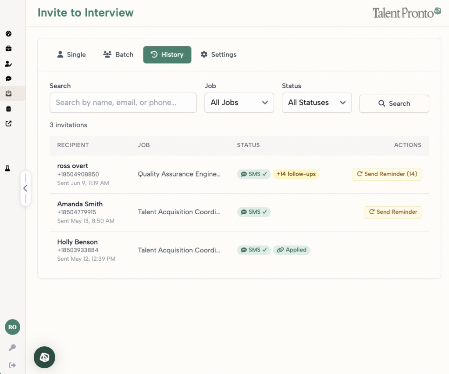Send Reminder (14) to ross overt

point(387,174)
